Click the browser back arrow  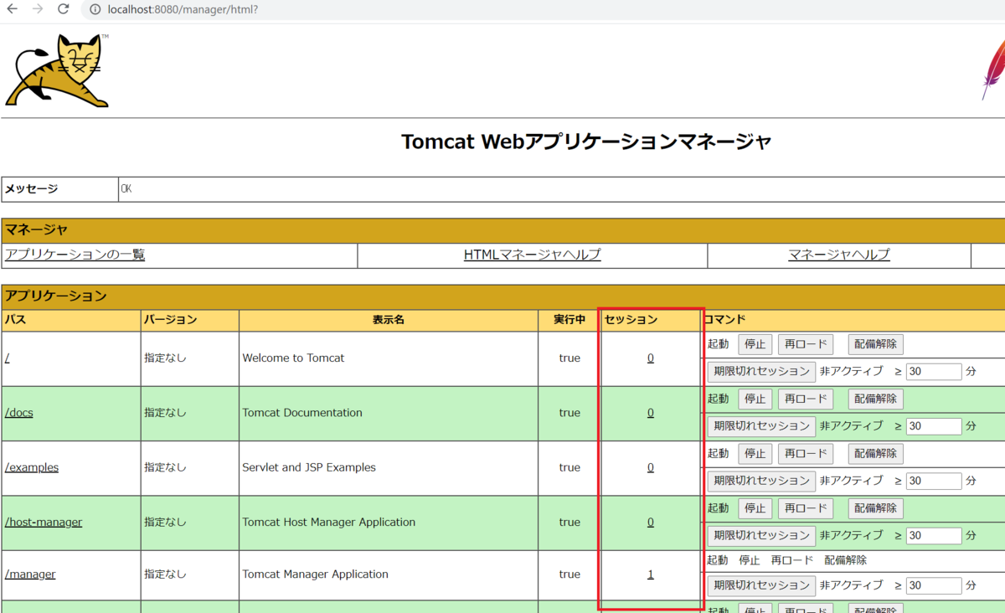pyautogui.click(x=12, y=10)
